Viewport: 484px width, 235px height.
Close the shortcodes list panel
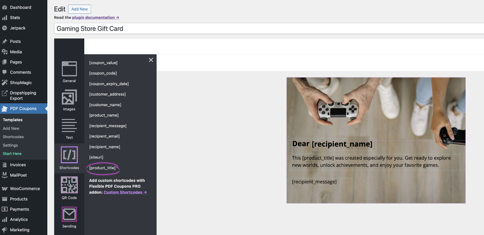click(151, 60)
